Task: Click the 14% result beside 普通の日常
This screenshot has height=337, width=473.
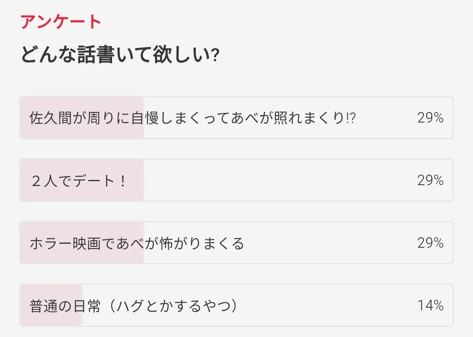Action: click(430, 305)
